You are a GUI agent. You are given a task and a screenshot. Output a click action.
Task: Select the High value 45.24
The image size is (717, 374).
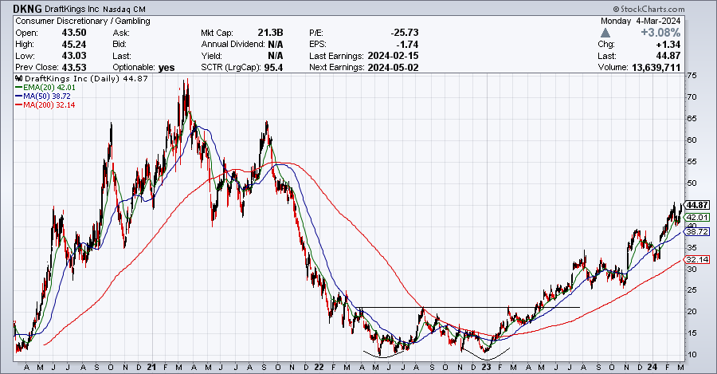pos(74,45)
